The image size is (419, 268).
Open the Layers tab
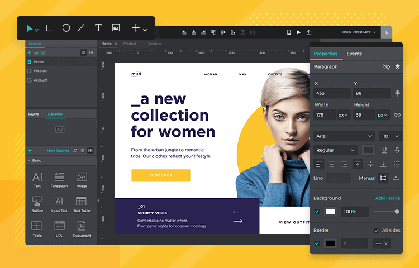34,114
